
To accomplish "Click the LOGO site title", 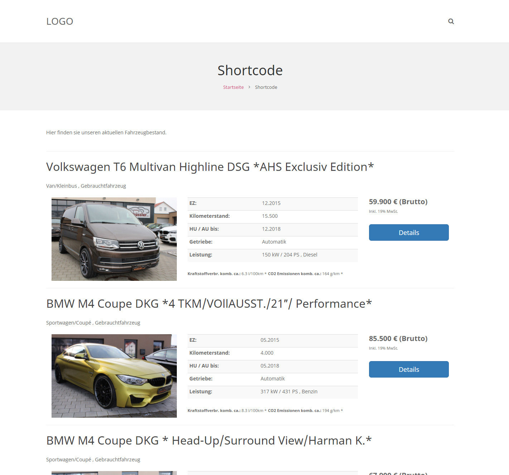I will (x=60, y=21).
